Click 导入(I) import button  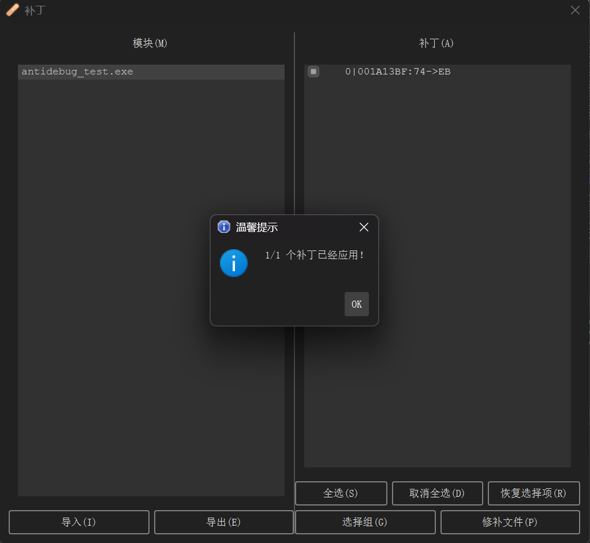click(x=79, y=522)
